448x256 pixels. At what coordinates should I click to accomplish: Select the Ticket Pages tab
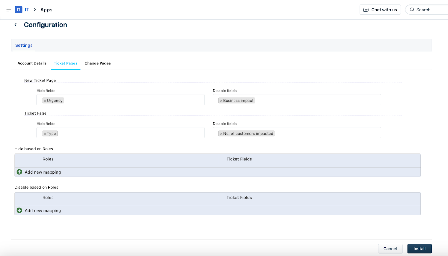tap(66, 63)
